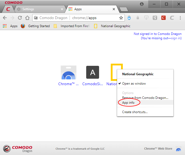185x155 pixels.
Task: Go forward using the forward arrow
Action: tap(12, 18)
